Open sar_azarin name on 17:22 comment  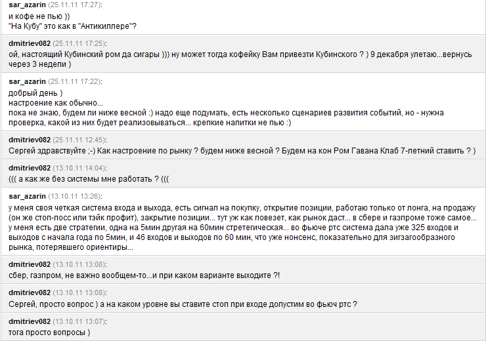28,81
